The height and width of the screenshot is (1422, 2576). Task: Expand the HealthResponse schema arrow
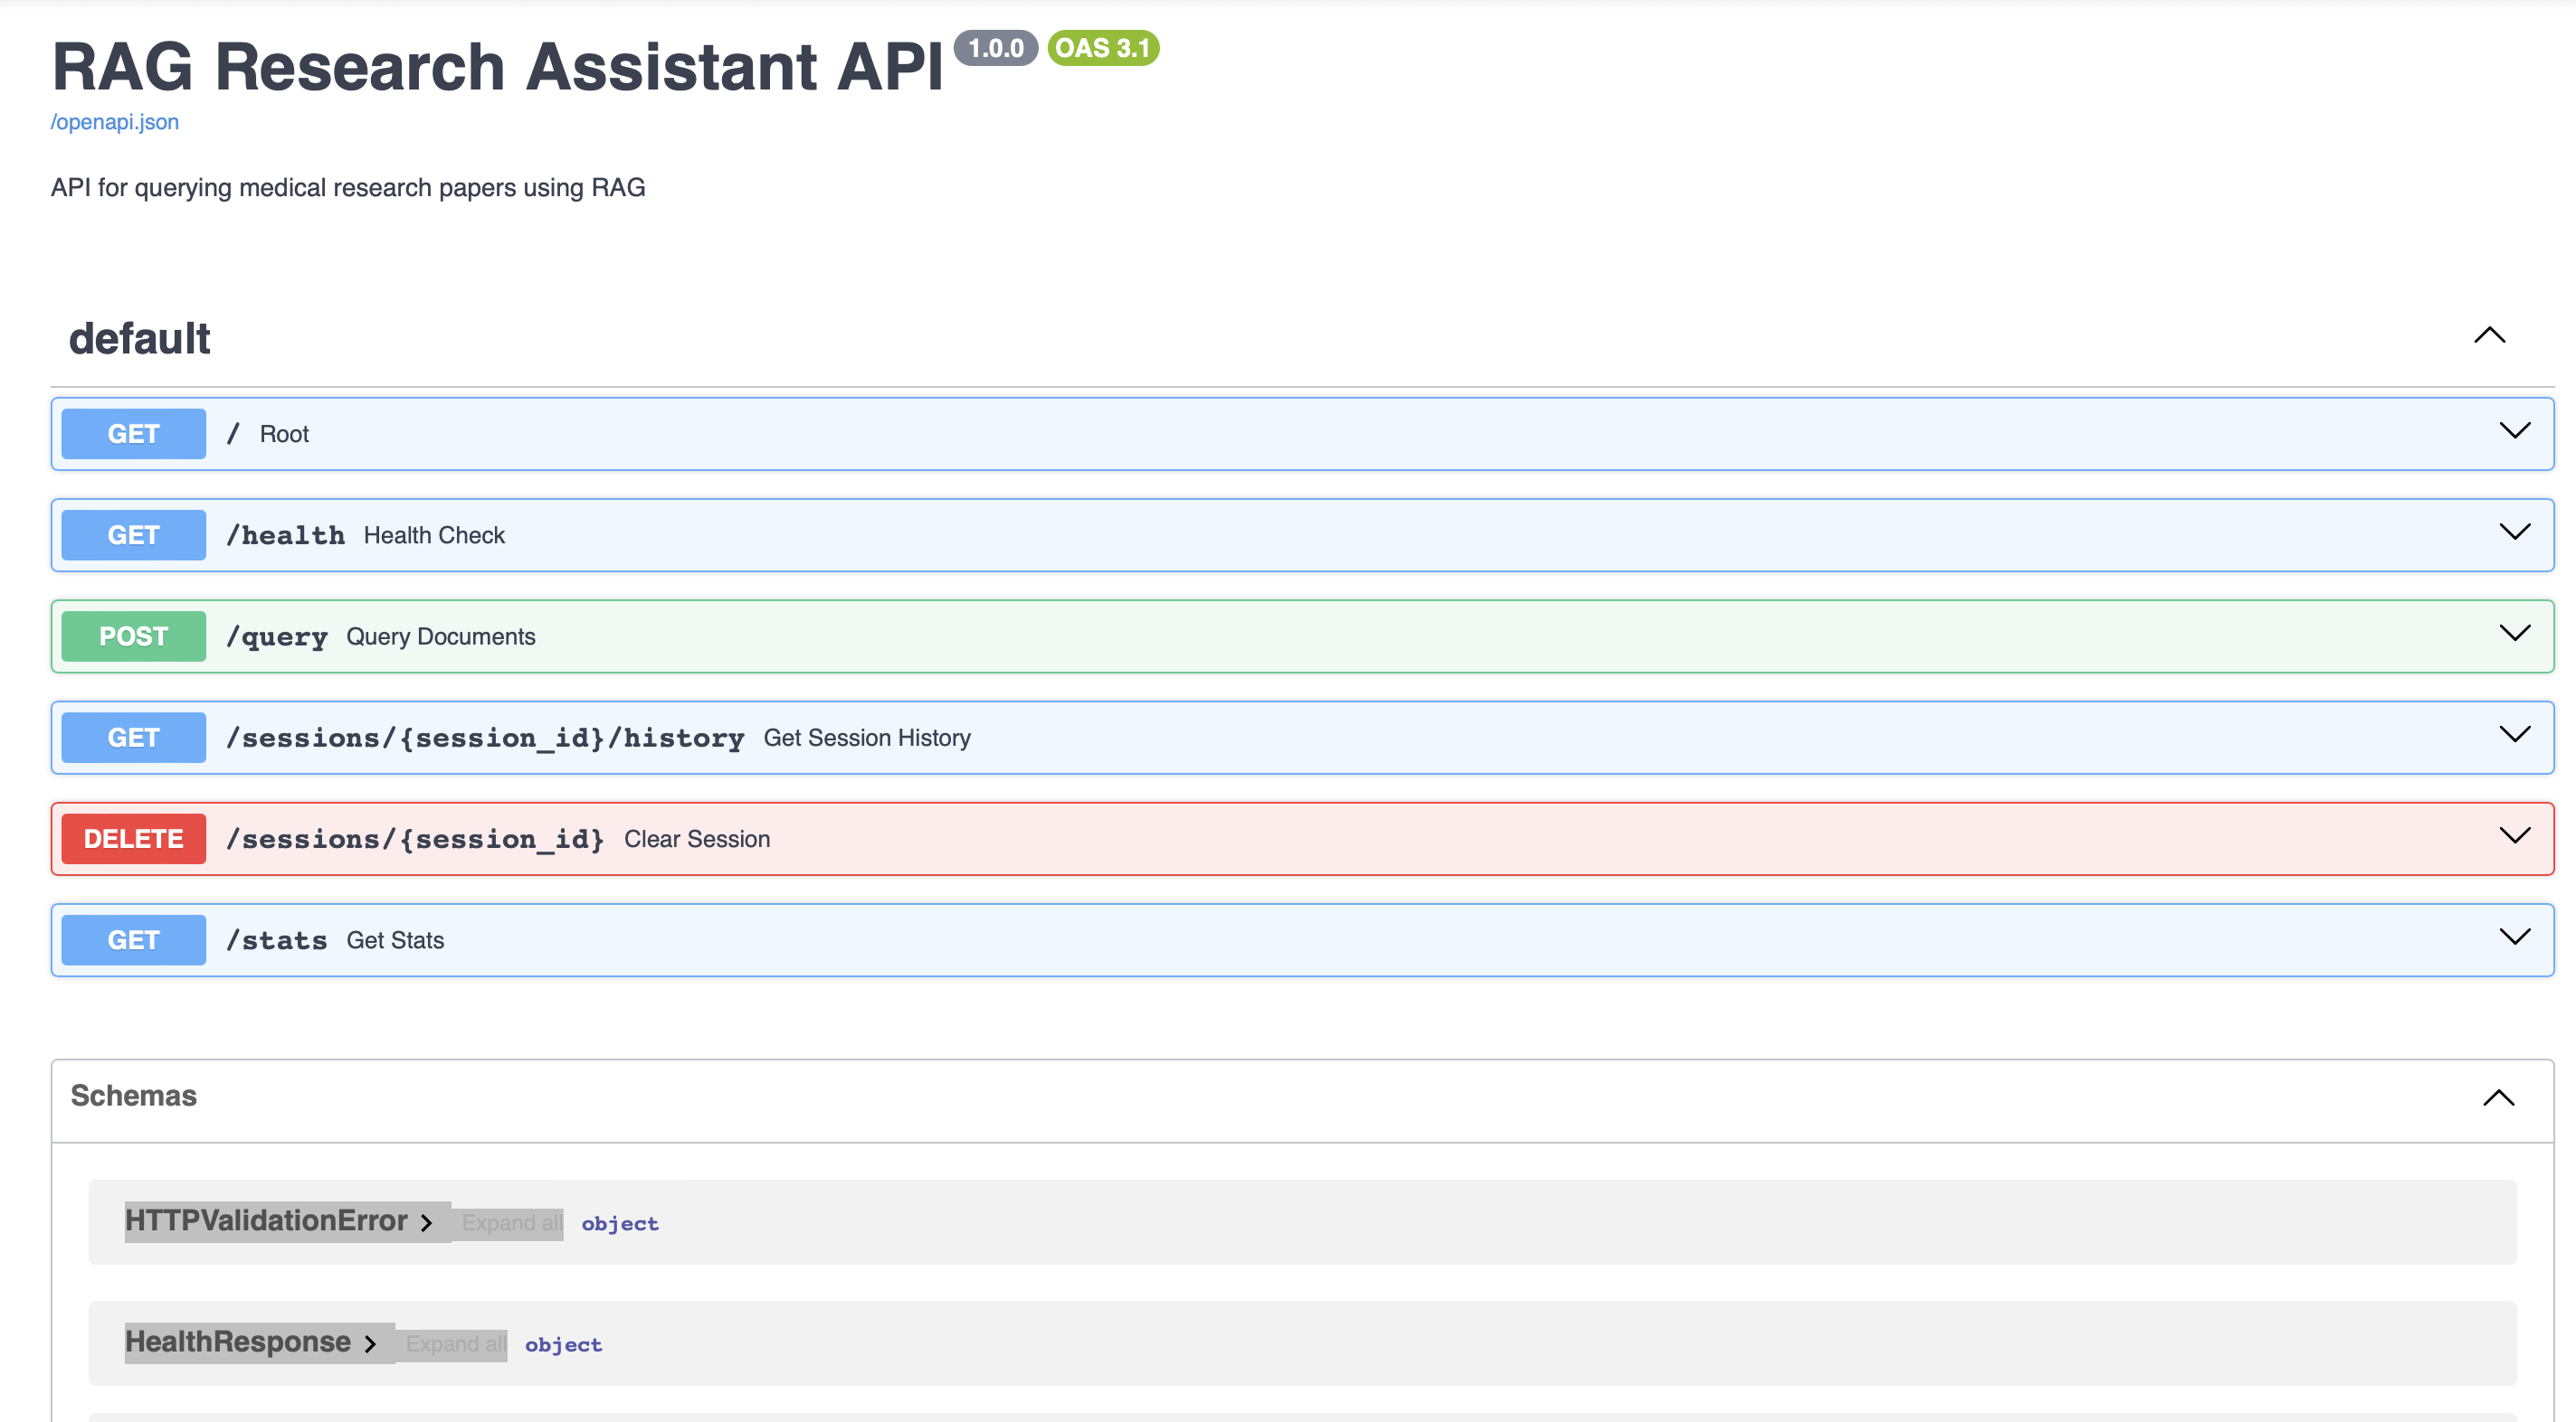[x=370, y=1344]
